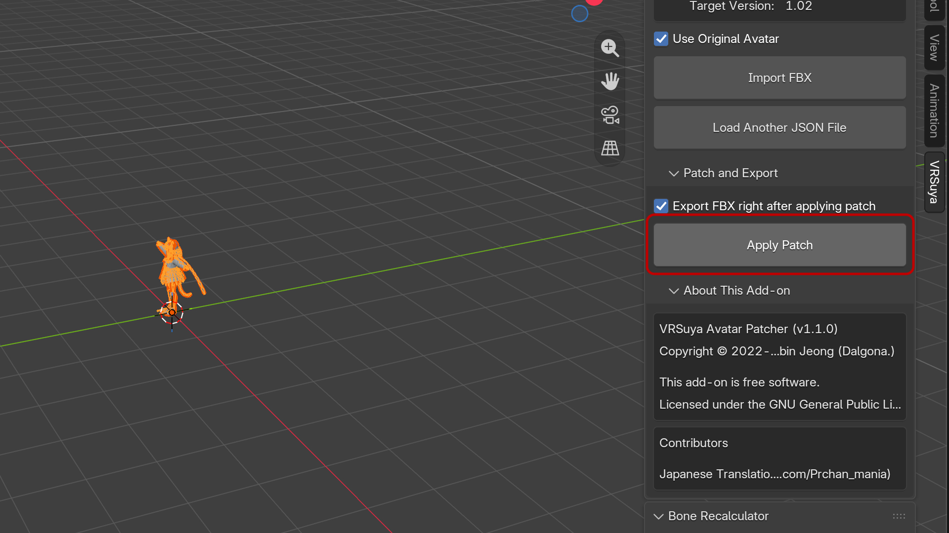Screen dimensions: 949x533
Task: Click the VRSuya Avatar Patcher (v1.1.0) text
Action: pyautogui.click(x=748, y=329)
